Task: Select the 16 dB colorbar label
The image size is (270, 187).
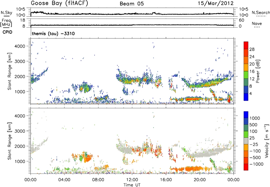Action: coord(252,72)
